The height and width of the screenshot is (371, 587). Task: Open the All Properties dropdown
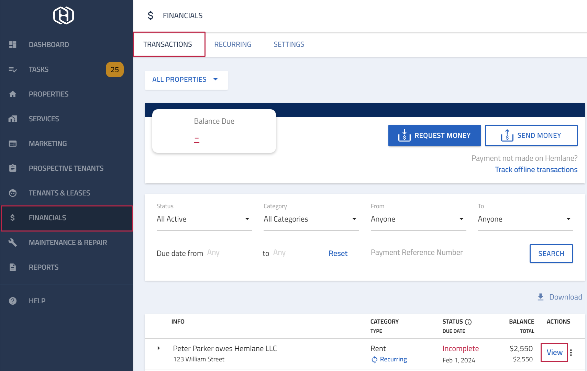point(186,80)
